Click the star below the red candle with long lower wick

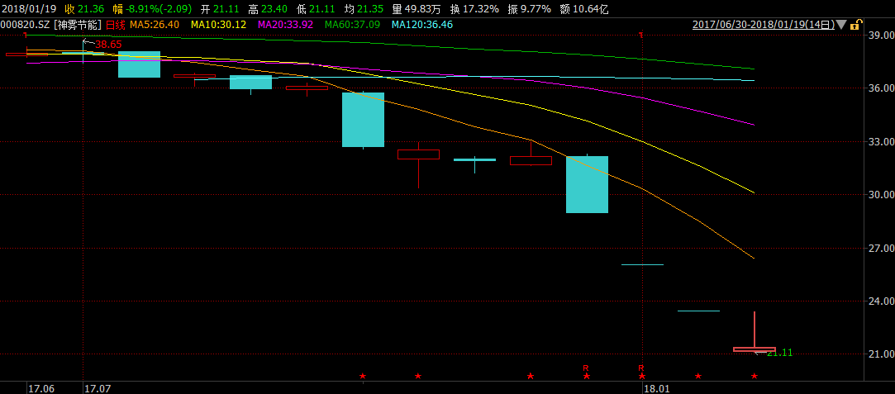coord(418,376)
